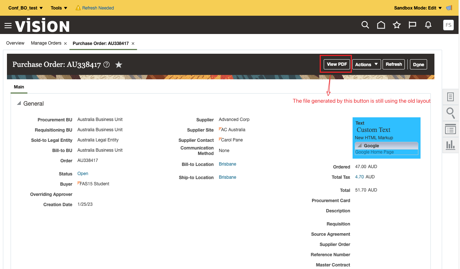Close the Manage Orders tab
The width and height of the screenshot is (460, 269).
coord(65,43)
